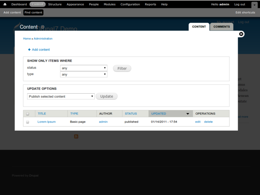Viewport: 260px width, 195px height.
Task: Click the remove shortcut icon beside Content heading
Action: pyautogui.click(x=43, y=27)
